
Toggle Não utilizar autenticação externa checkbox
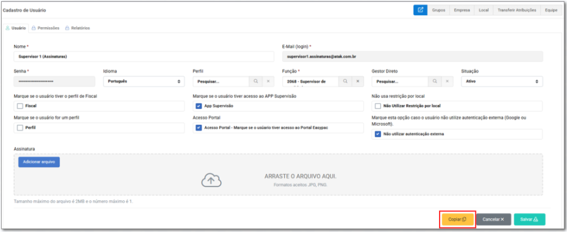[378, 134]
